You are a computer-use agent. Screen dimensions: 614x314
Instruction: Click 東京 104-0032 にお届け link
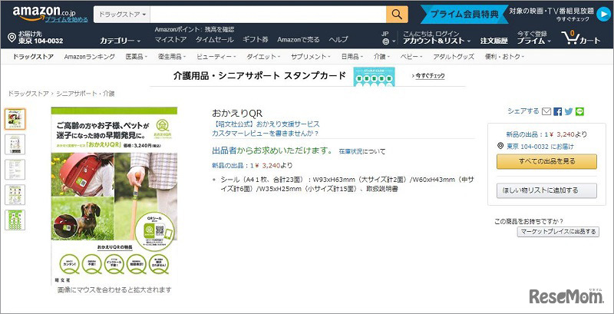pos(540,147)
